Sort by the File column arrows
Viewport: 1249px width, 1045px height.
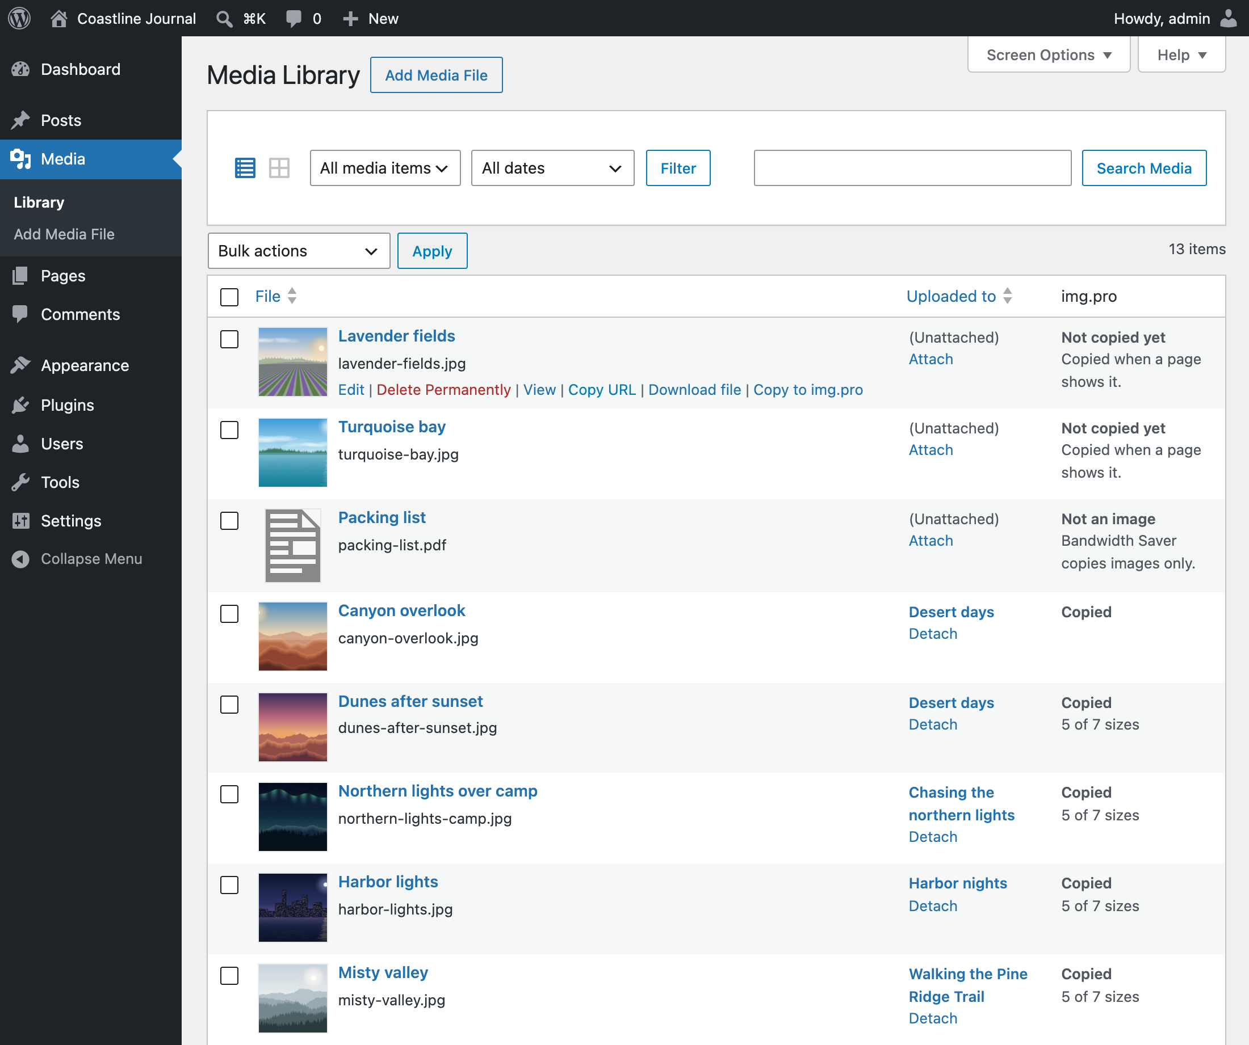pyautogui.click(x=292, y=296)
